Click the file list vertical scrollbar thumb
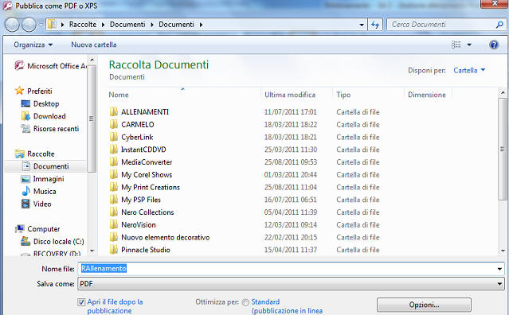 point(503,150)
